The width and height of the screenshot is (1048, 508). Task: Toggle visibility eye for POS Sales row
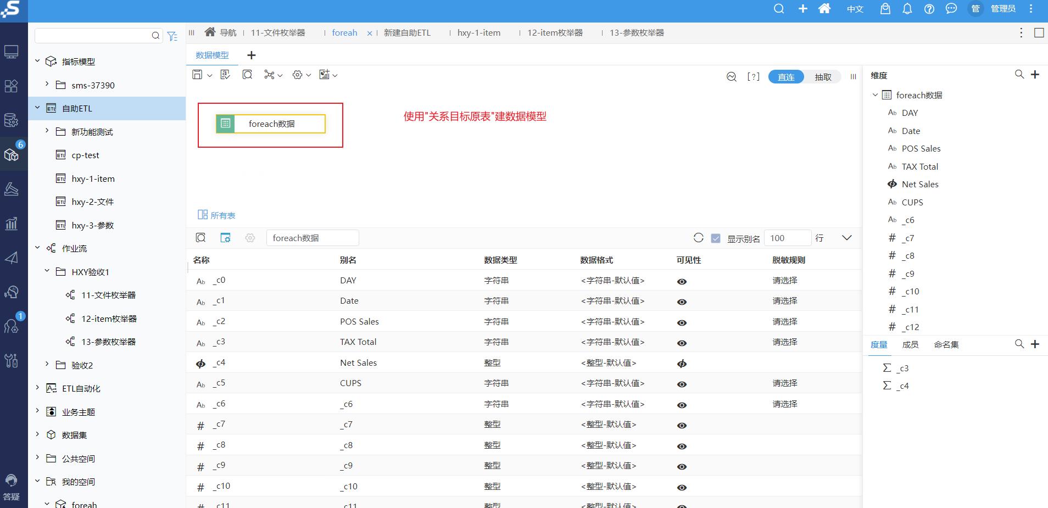click(682, 322)
